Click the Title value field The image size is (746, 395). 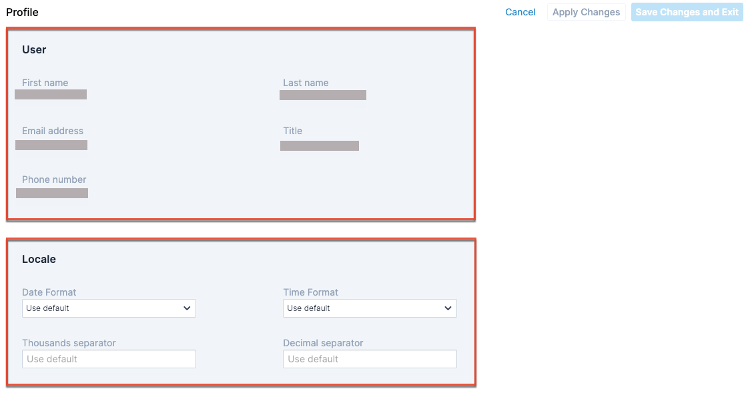(320, 145)
